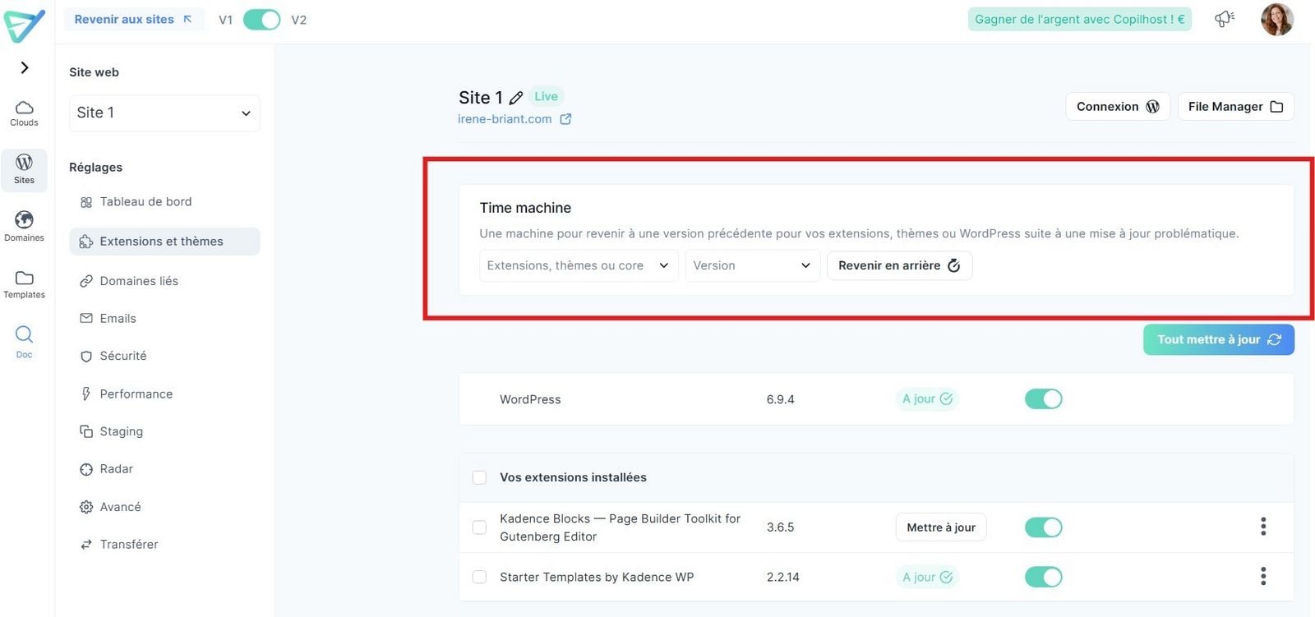This screenshot has height=617, width=1315.
Task: Click the WordPress row label
Action: pyautogui.click(x=530, y=399)
